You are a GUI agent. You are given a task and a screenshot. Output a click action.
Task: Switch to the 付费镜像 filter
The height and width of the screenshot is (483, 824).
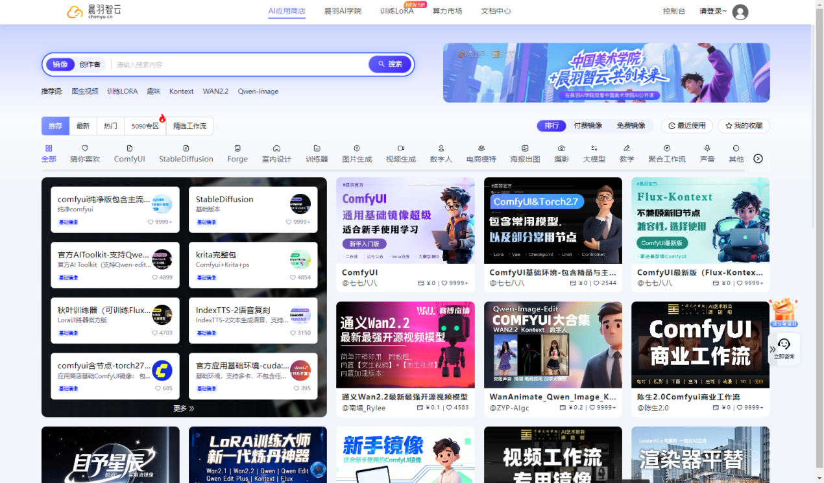coord(587,126)
